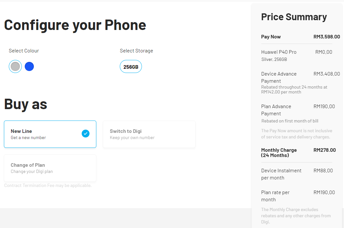Select the Switch to Digi option
The width and height of the screenshot is (344, 228).
pyautogui.click(x=149, y=134)
